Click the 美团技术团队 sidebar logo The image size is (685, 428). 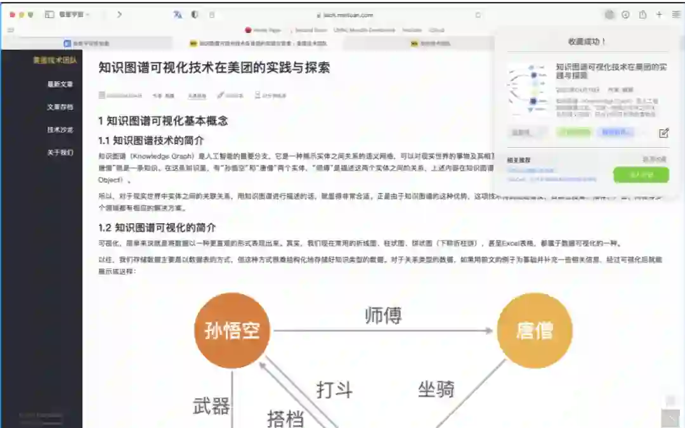(55, 60)
